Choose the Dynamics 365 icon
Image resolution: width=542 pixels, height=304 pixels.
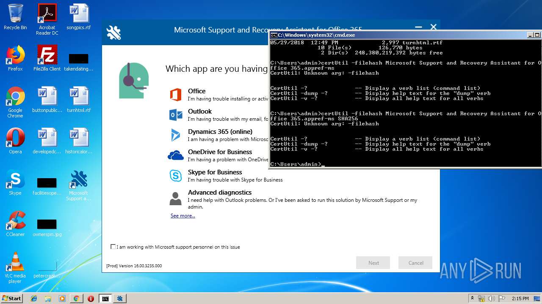(175, 135)
